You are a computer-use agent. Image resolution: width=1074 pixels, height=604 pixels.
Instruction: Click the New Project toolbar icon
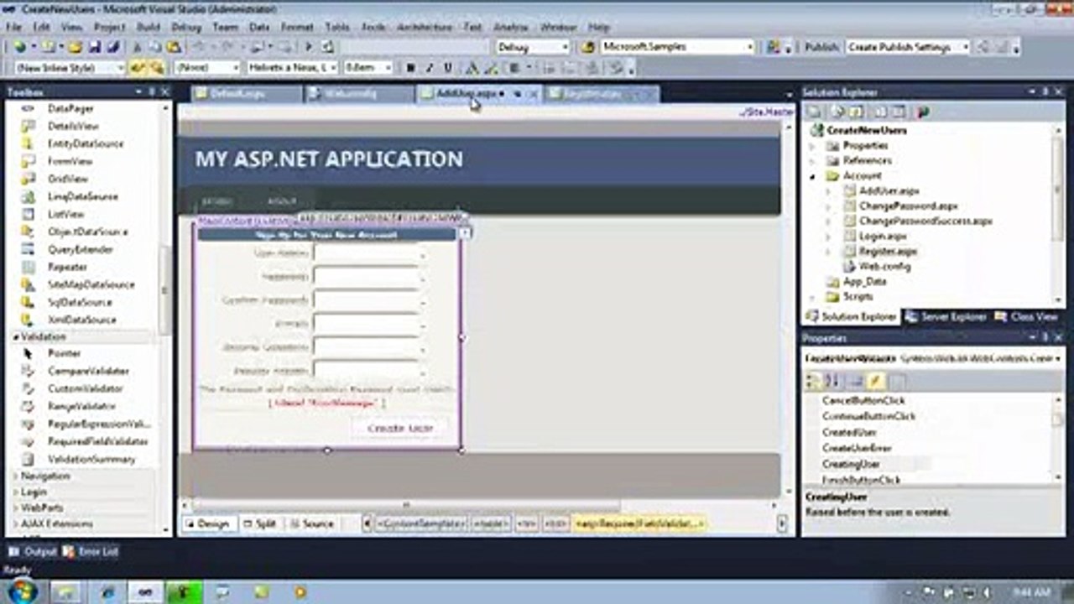(x=18, y=47)
